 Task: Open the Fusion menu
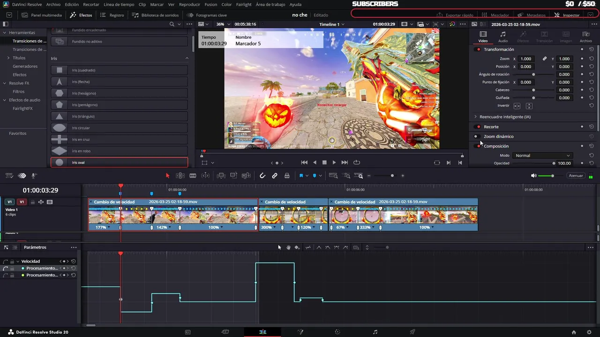click(211, 4)
